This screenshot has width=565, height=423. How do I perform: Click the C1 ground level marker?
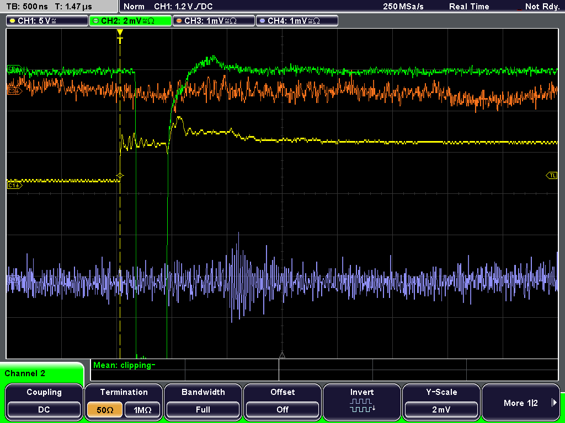click(15, 186)
